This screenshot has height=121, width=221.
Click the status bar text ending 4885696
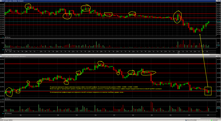click(x=6, y=120)
